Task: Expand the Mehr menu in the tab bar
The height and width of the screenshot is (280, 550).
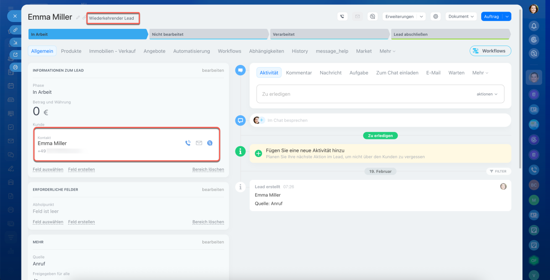Action: click(x=387, y=51)
